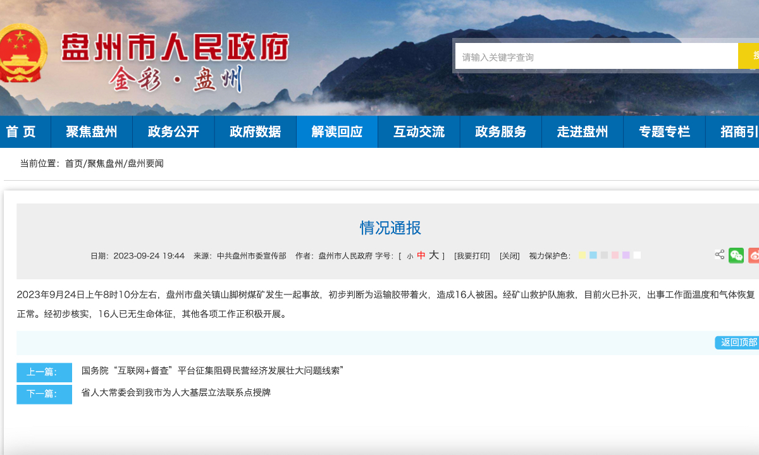Viewport: 759px width, 455px height.
Task: Open previous article about 国务院 互联网+督查
Action: pyautogui.click(x=213, y=371)
